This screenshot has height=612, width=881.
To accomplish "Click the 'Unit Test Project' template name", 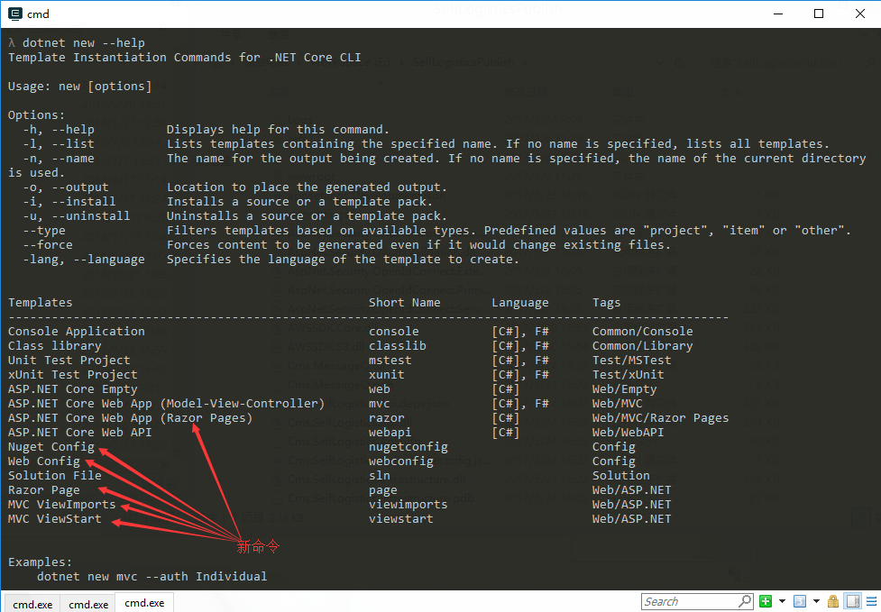I will [69, 361].
